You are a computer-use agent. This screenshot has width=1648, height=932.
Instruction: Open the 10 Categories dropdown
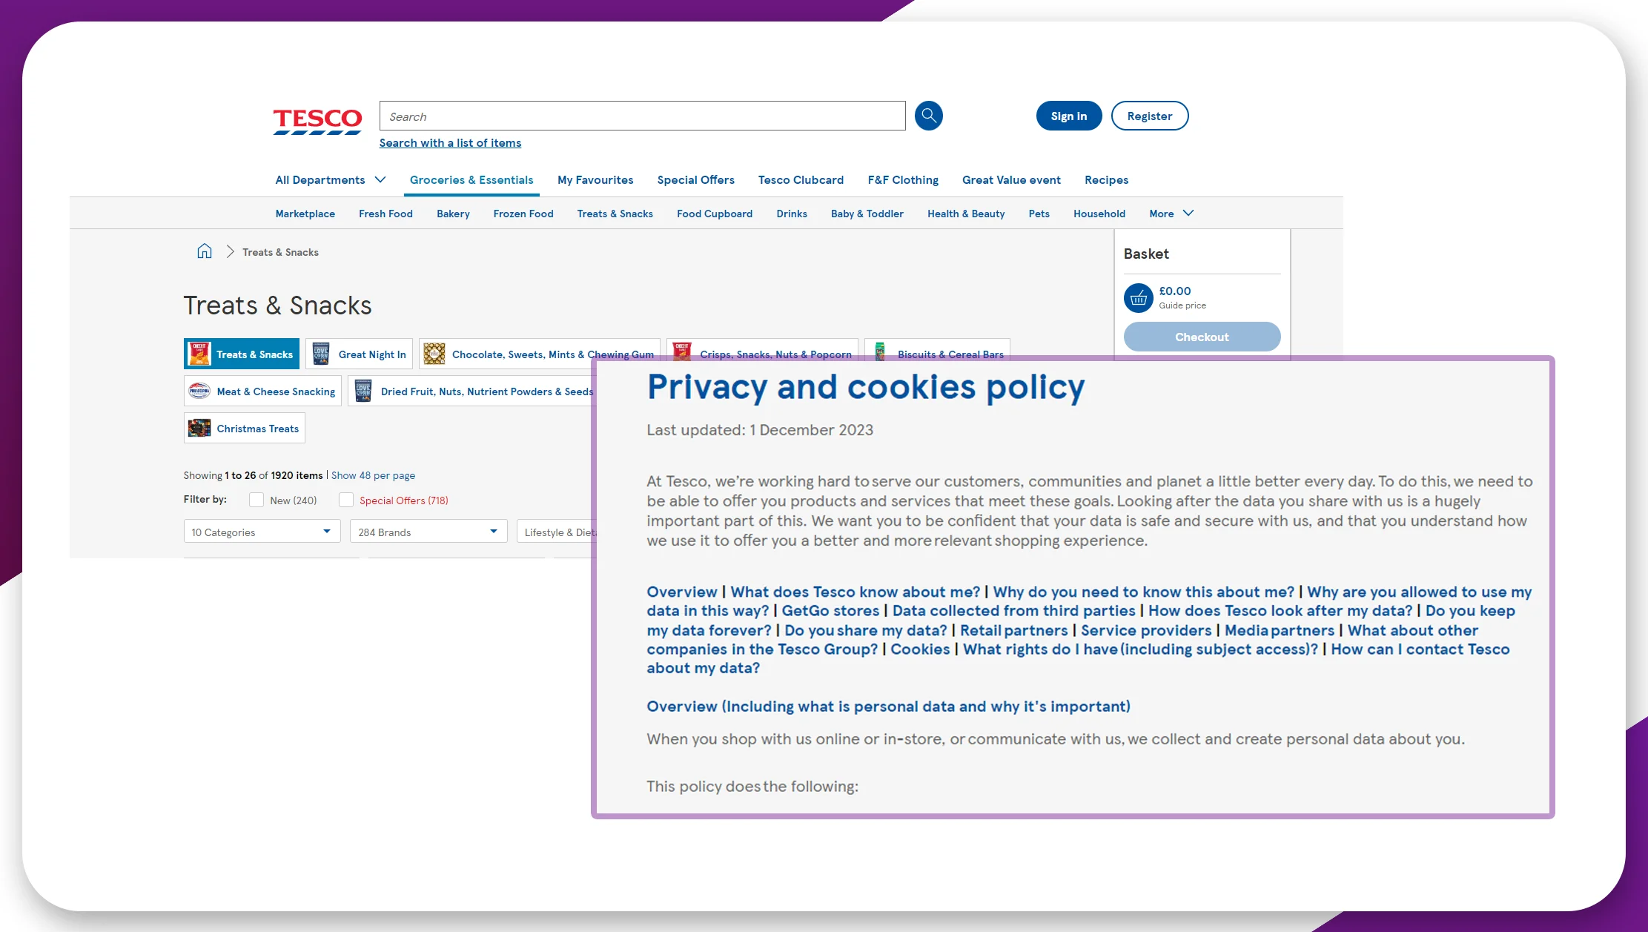(262, 532)
